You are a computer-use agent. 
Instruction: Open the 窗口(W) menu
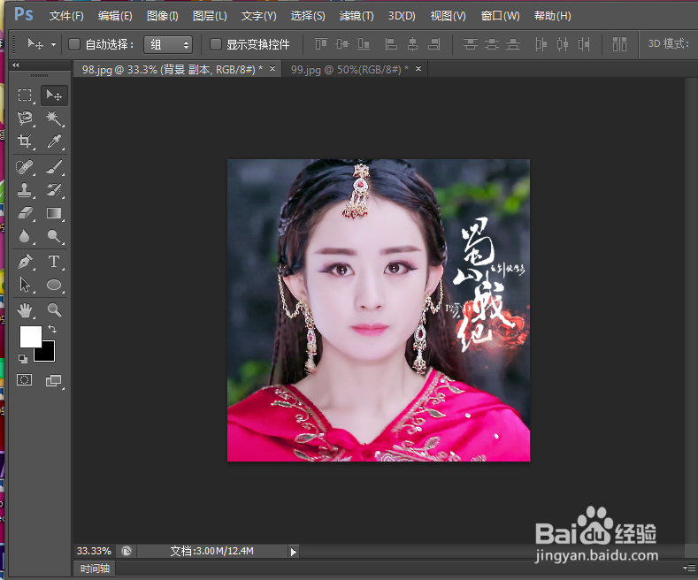501,16
